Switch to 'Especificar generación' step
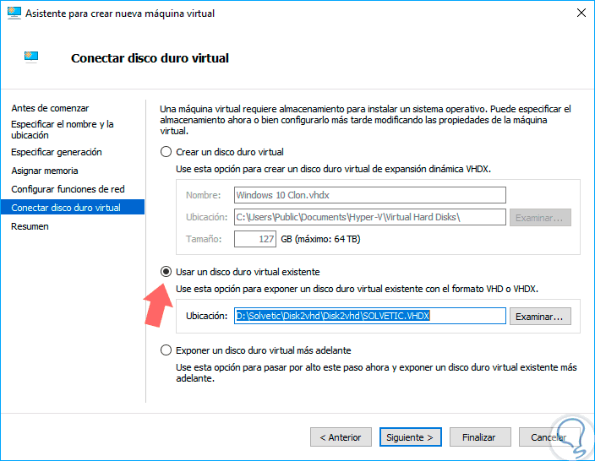This screenshot has width=595, height=461. [x=57, y=152]
